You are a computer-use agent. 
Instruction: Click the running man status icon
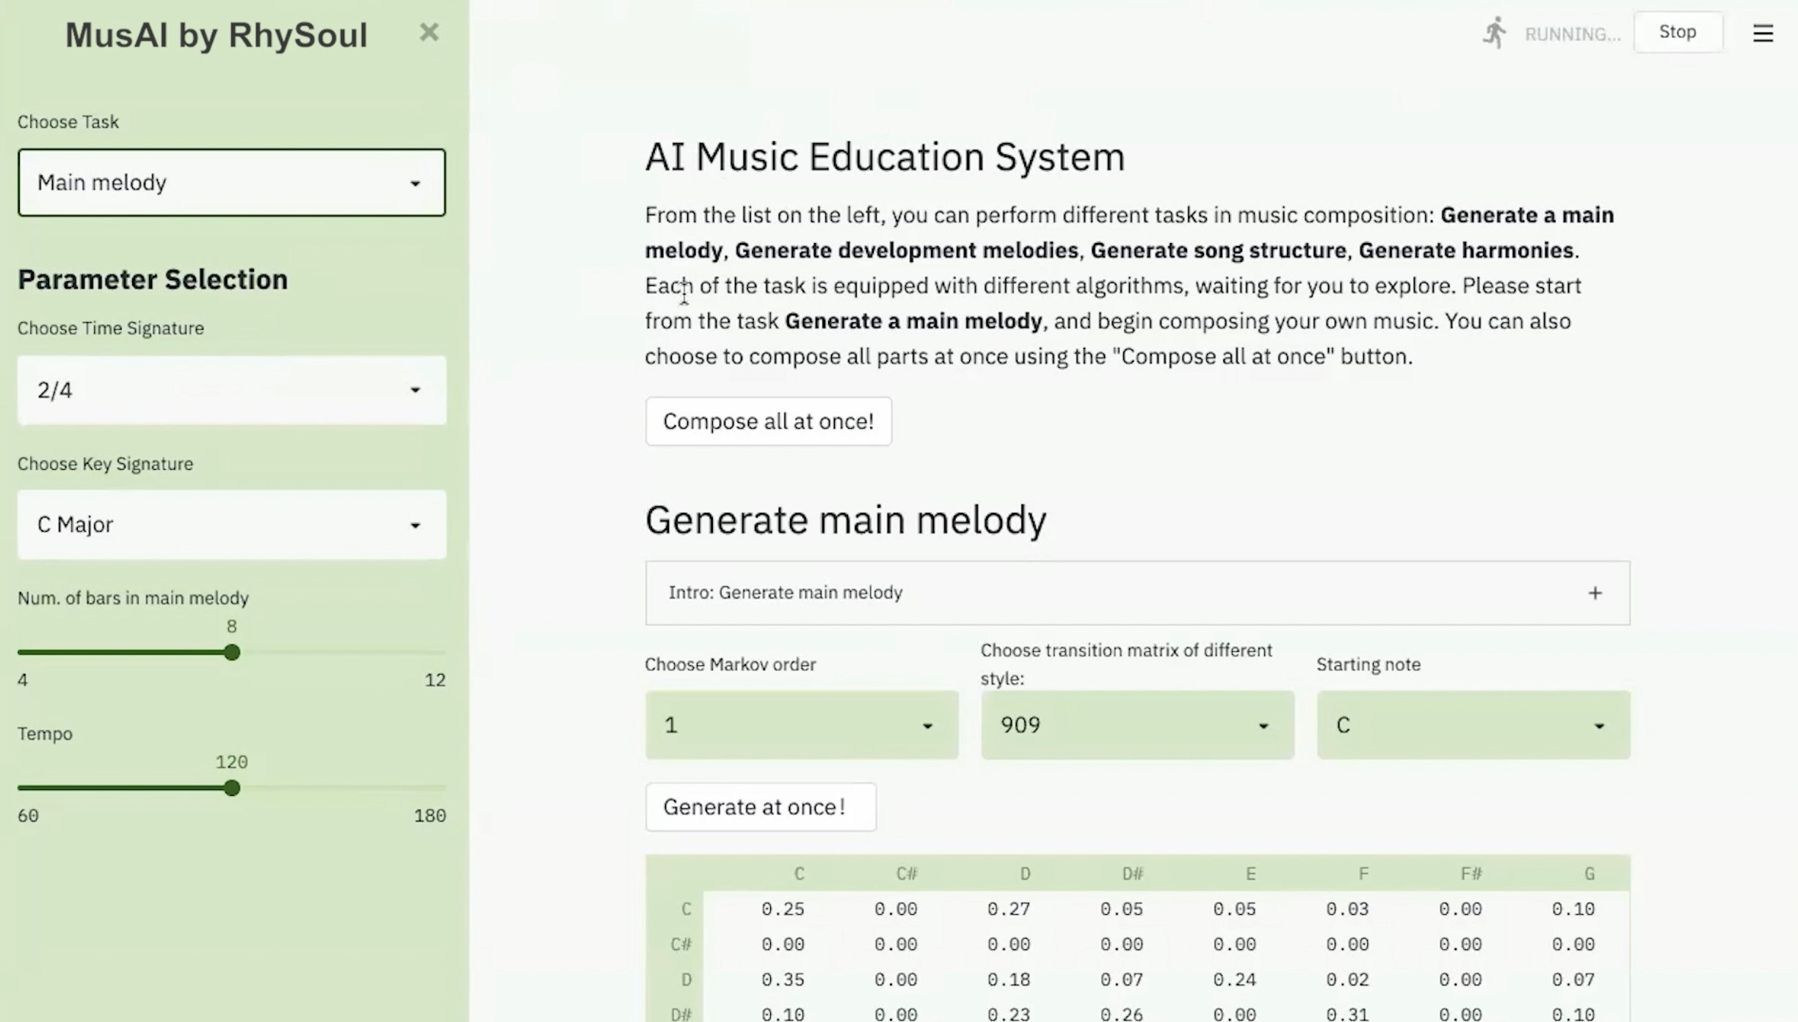point(1494,33)
